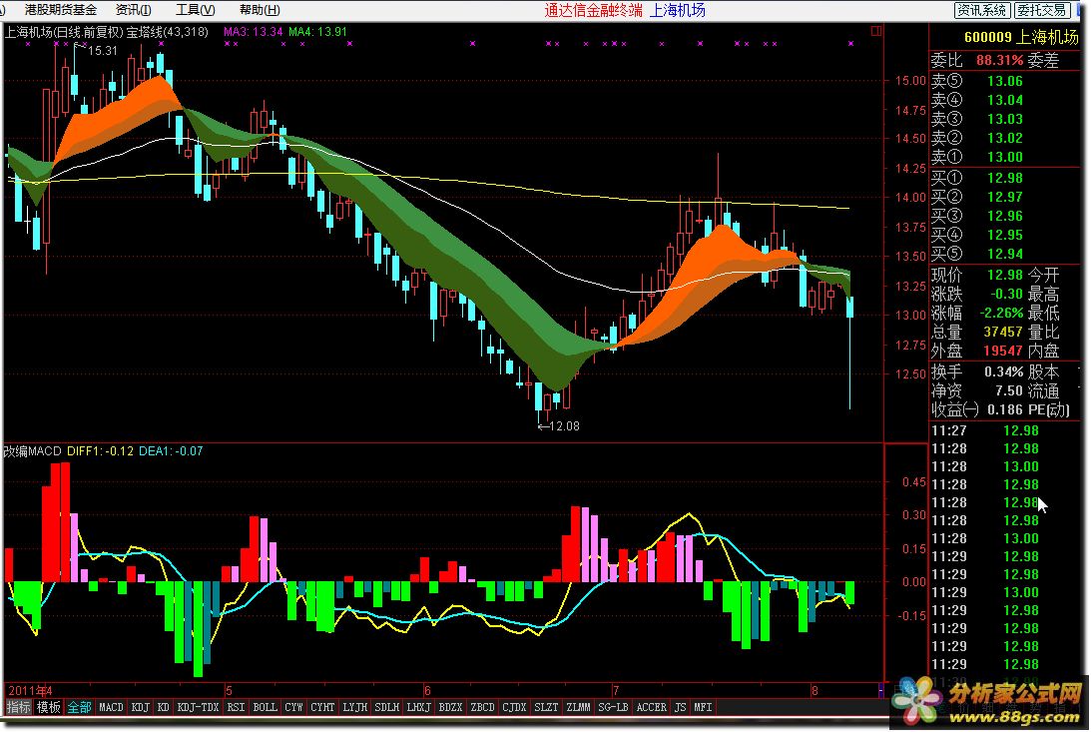Click the 收益(一) 0.186 value
This screenshot has height=732, width=1091.
(1005, 409)
